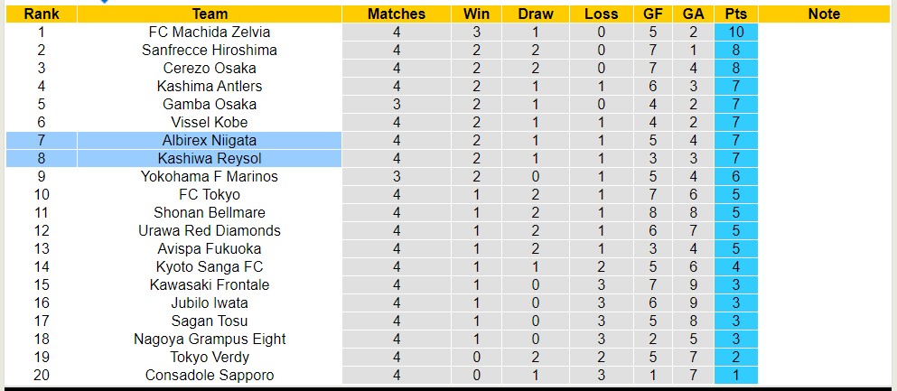Click Urawa Red Diamonds team name
Screen dimensions: 897x391
210,230
